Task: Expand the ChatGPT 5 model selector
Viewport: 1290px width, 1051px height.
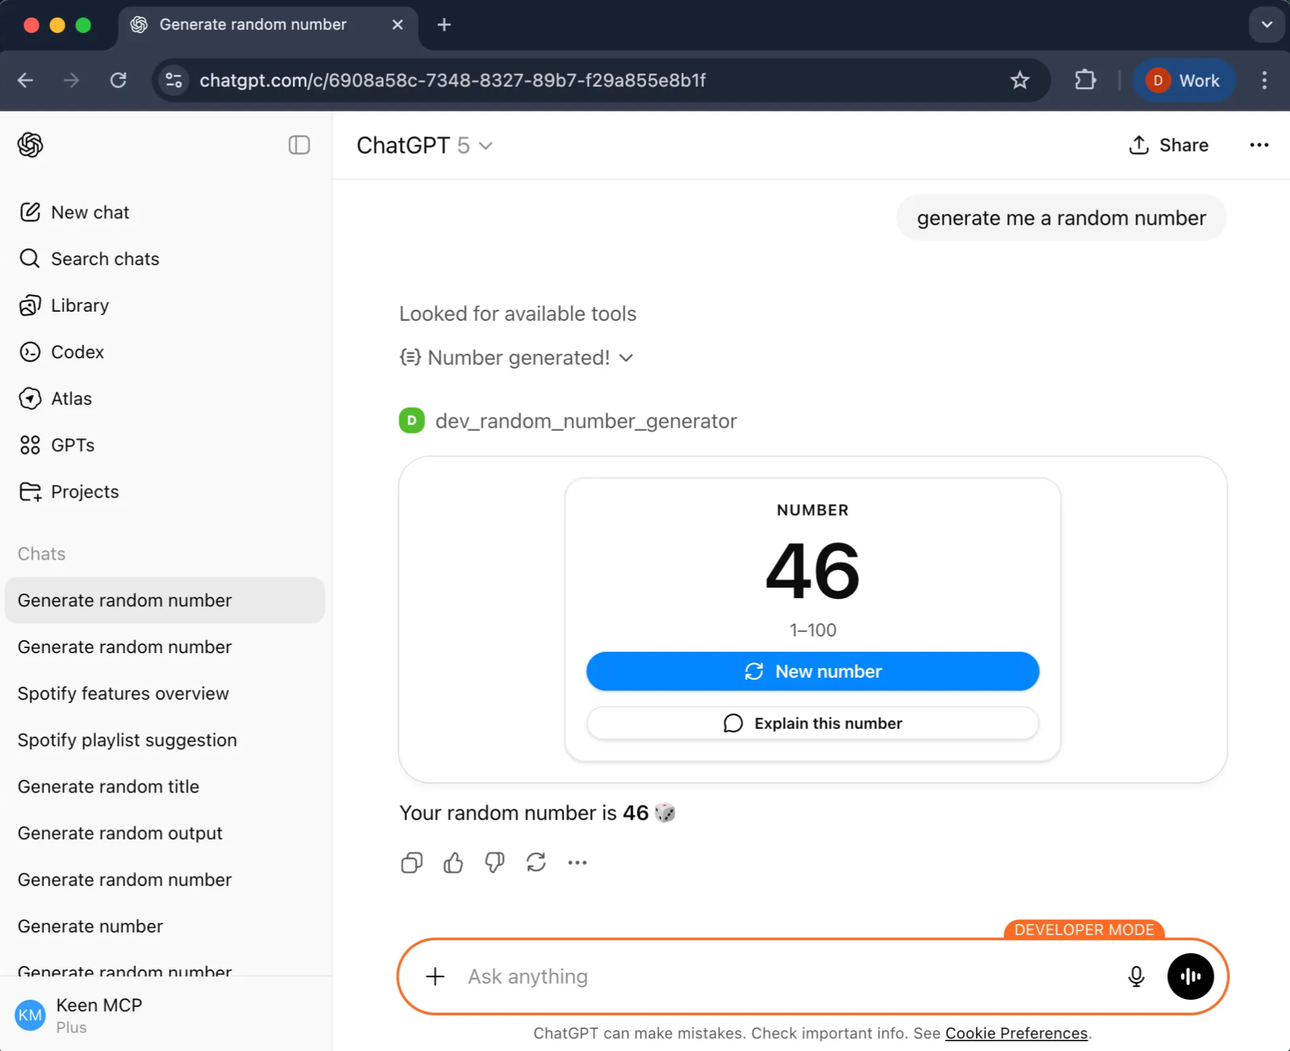Action: [425, 146]
